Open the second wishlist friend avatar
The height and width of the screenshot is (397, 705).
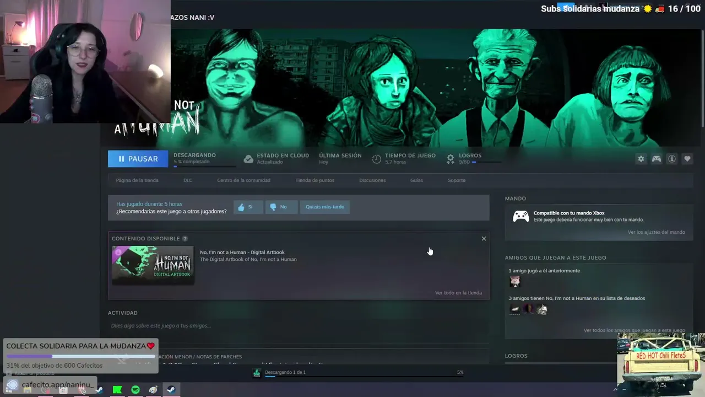[529, 309]
